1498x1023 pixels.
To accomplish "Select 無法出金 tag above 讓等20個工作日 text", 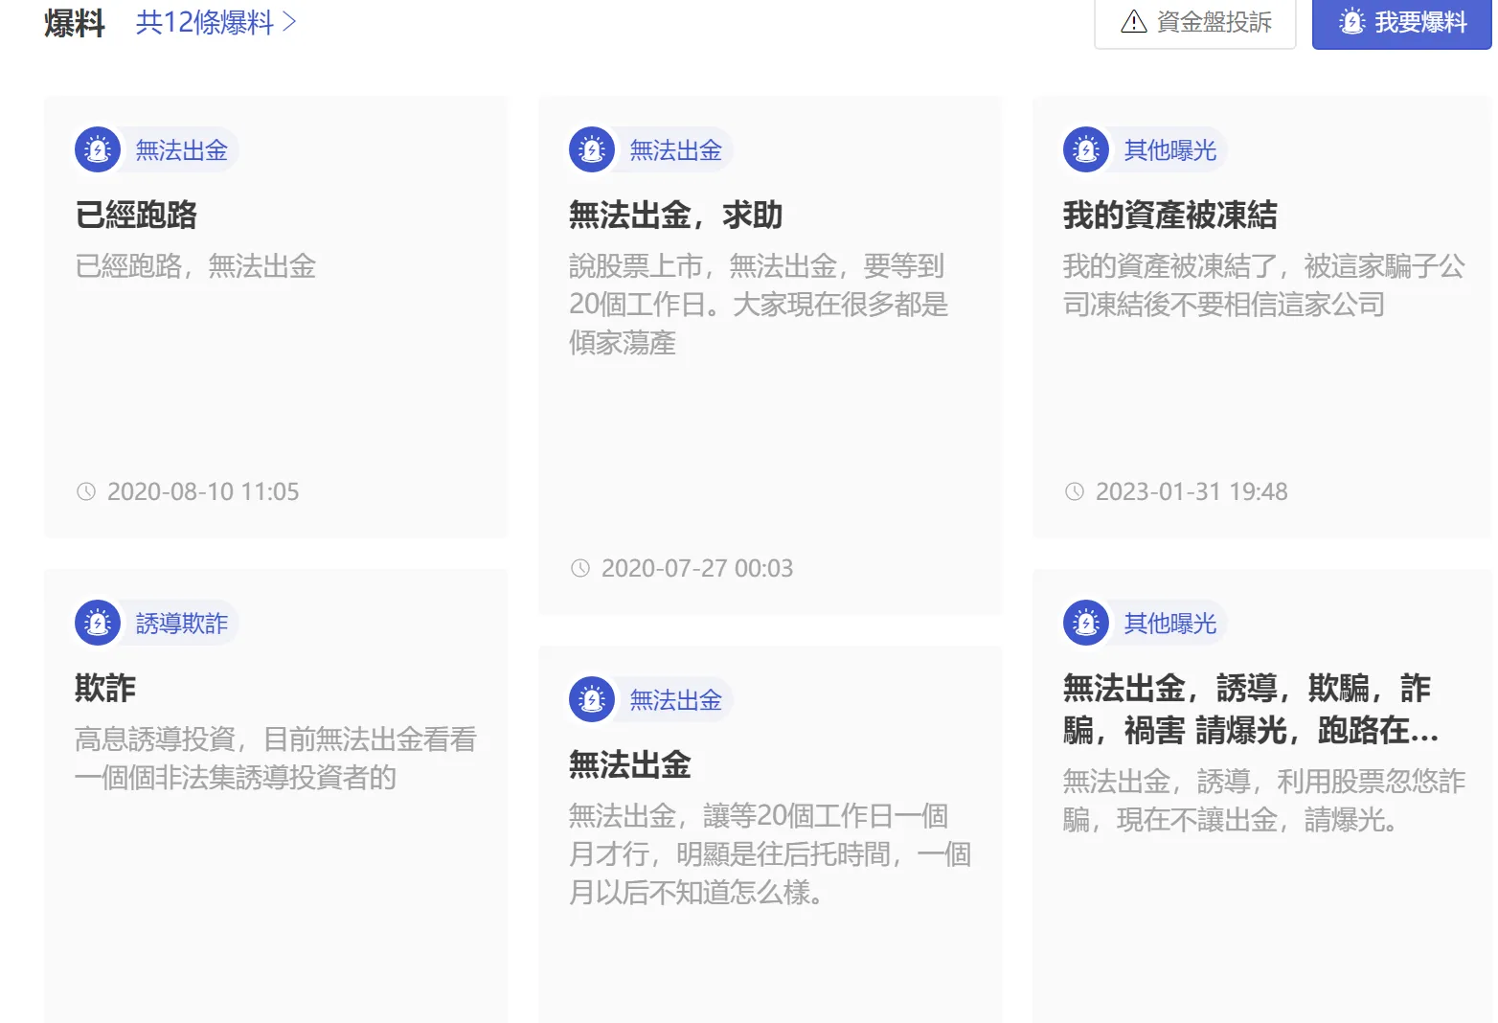I will [675, 700].
